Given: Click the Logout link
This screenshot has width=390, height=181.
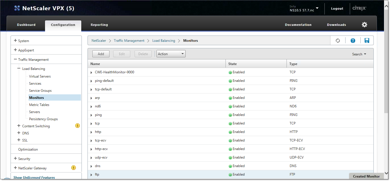Looking at the screenshot, I should click(x=337, y=9).
